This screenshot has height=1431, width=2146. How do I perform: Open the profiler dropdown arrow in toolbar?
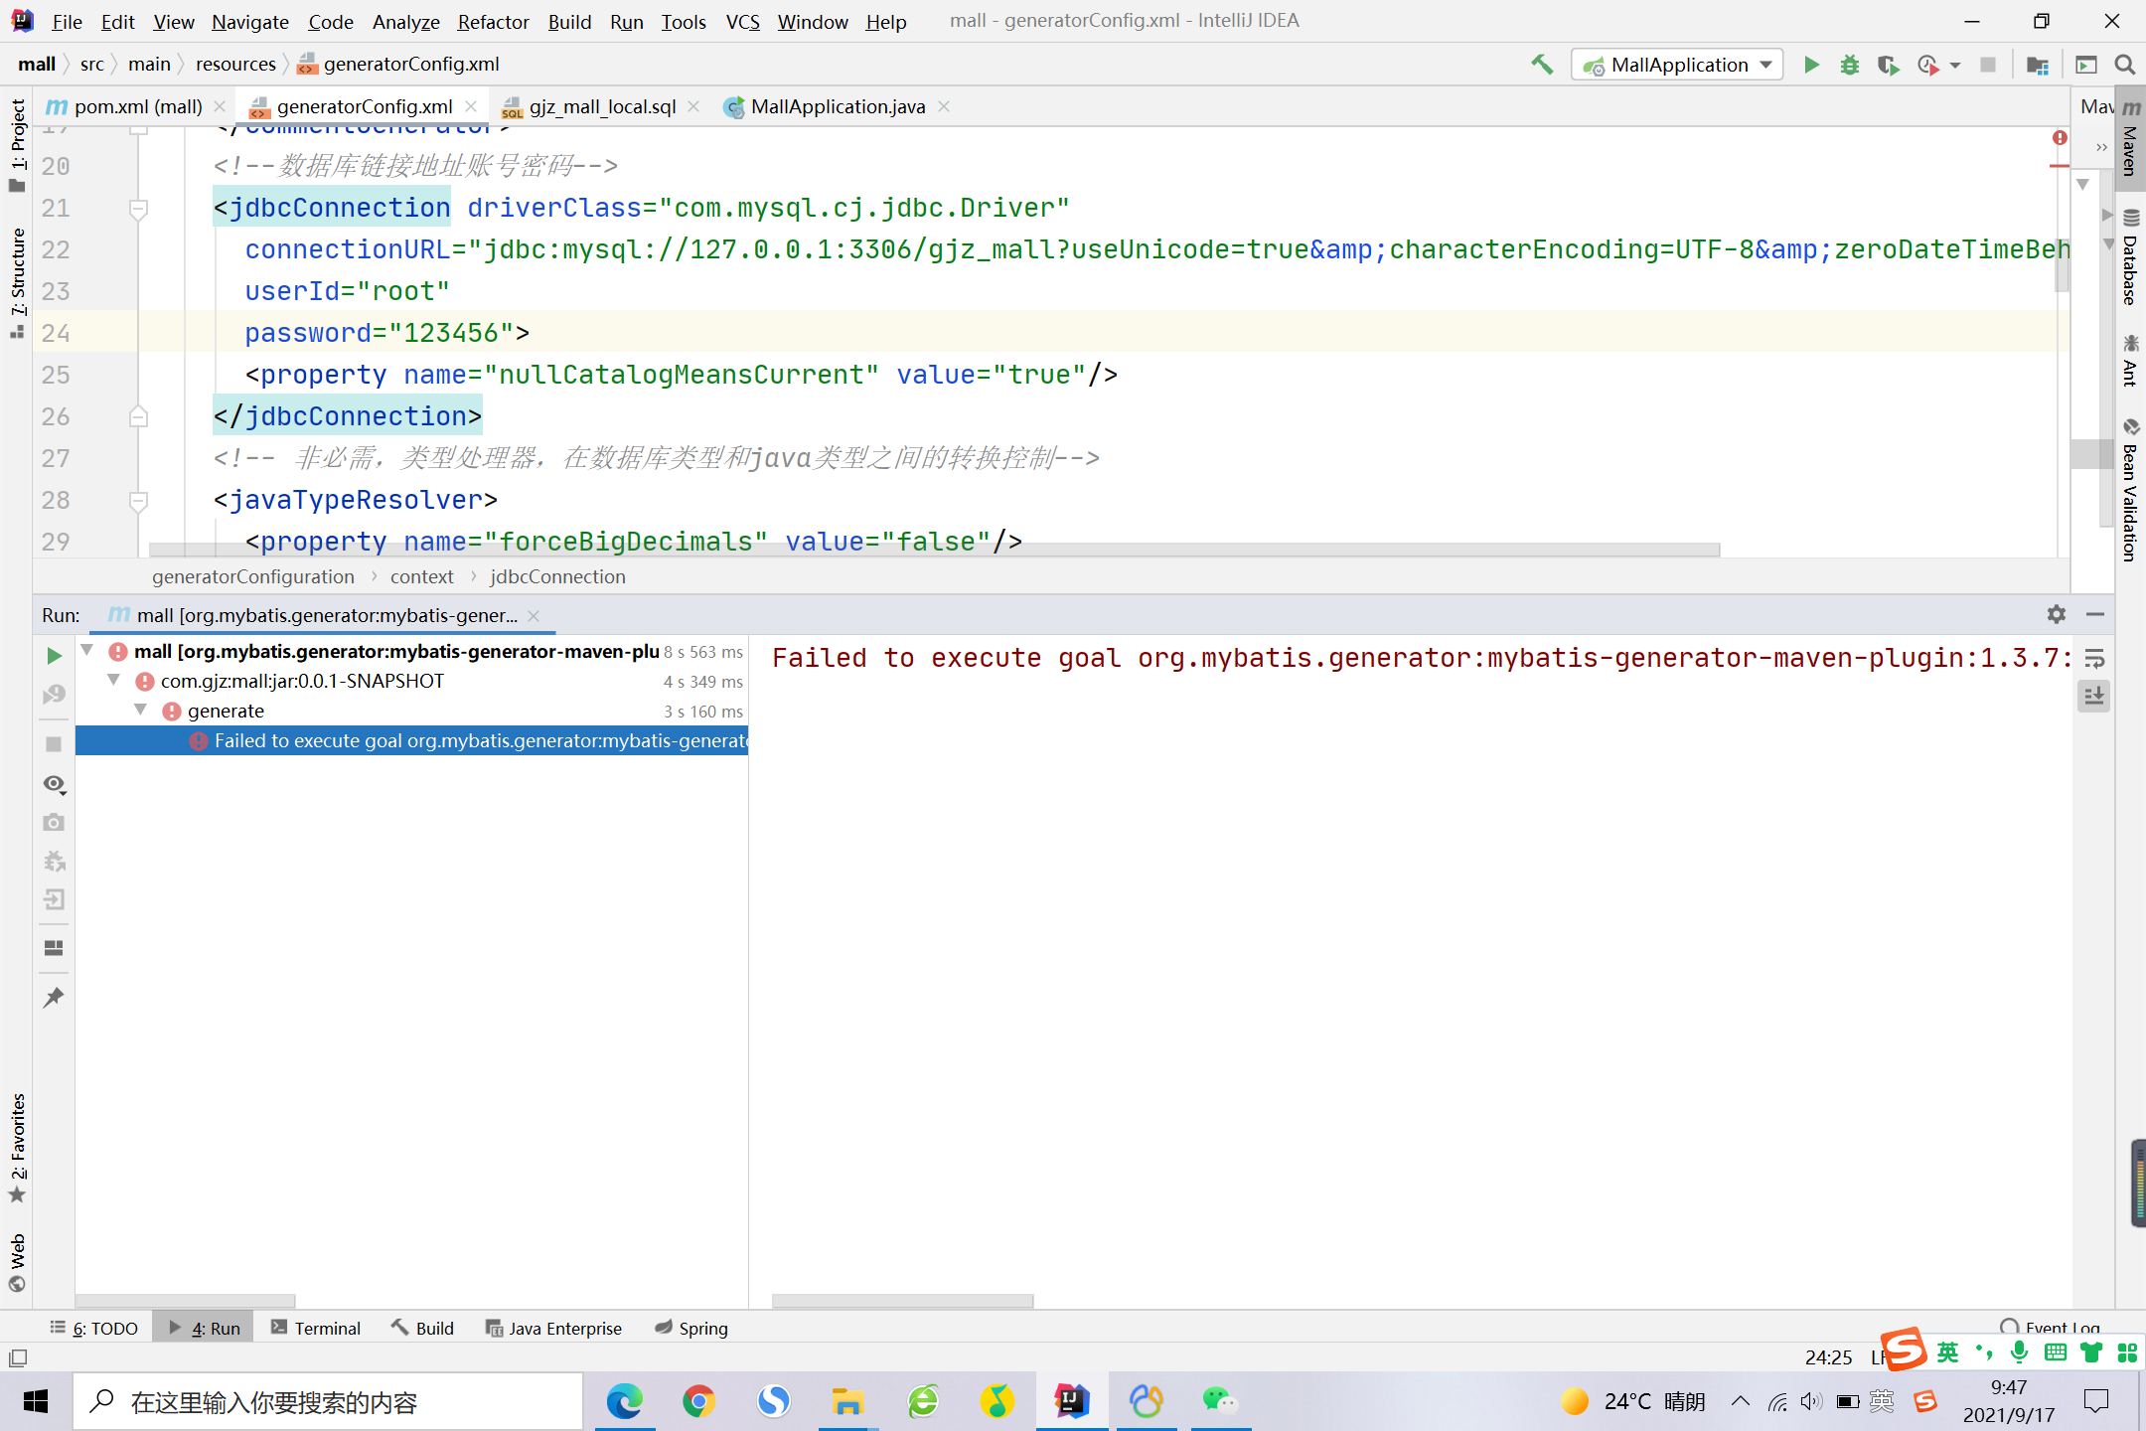(x=1955, y=65)
